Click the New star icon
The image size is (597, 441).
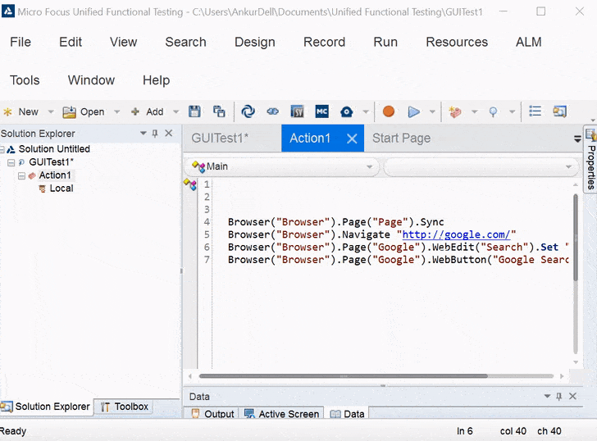[x=7, y=111]
